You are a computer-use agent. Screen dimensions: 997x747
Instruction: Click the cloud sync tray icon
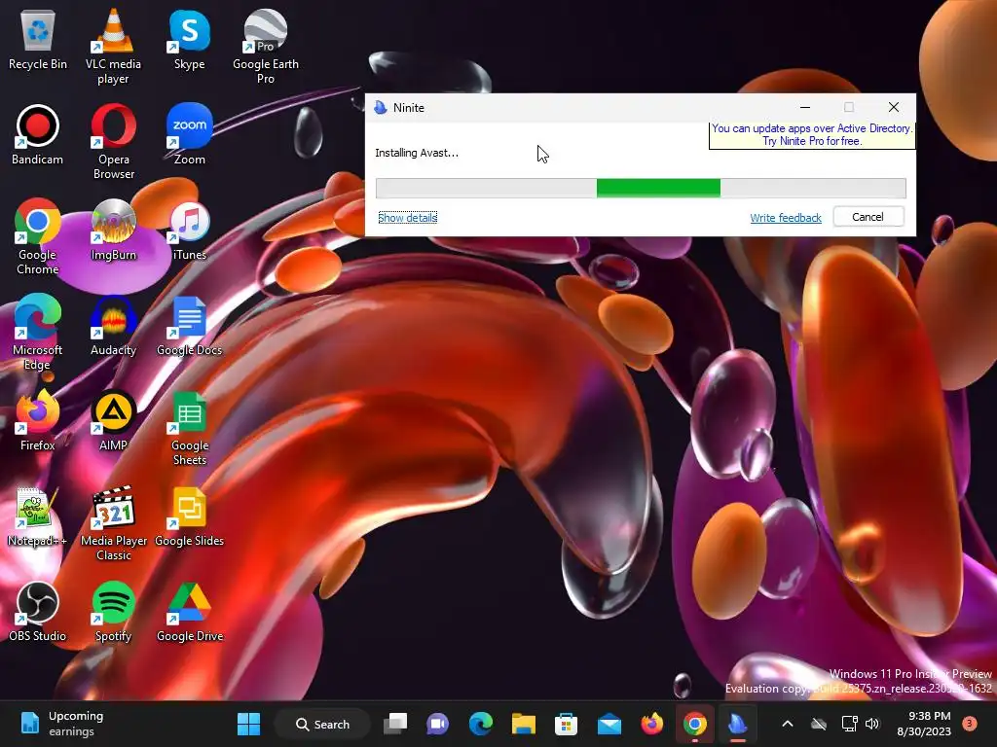click(819, 724)
